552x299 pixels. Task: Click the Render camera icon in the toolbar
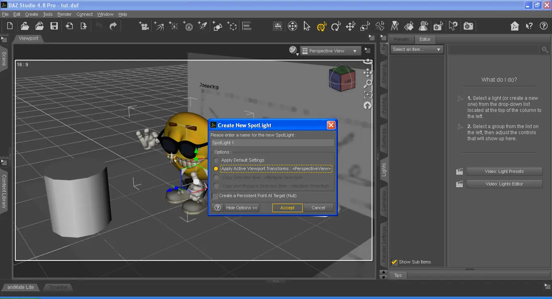468,26
